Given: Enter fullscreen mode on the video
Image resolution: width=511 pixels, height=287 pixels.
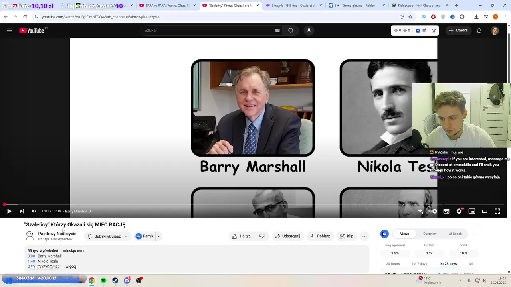Looking at the screenshot, I should click(x=497, y=211).
